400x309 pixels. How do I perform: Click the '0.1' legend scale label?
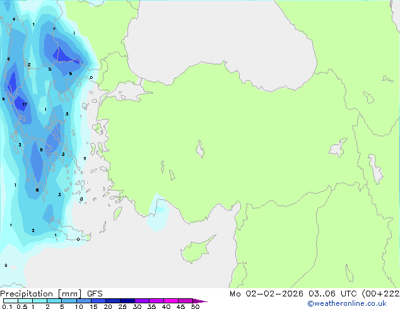click(7, 306)
